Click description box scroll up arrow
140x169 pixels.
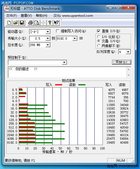pyautogui.click(x=129, y=69)
